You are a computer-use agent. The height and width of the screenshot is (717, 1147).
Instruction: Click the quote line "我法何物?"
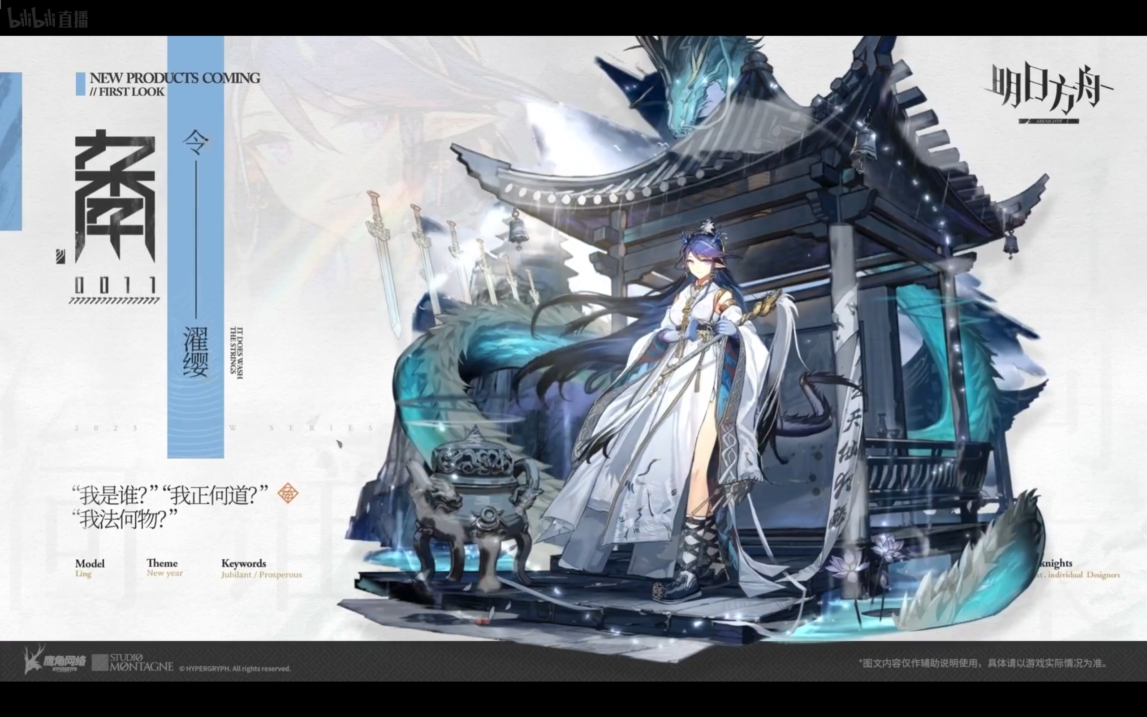pyautogui.click(x=125, y=519)
